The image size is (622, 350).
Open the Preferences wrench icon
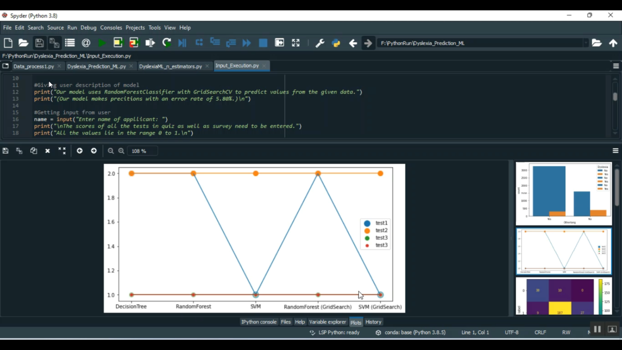[320, 43]
